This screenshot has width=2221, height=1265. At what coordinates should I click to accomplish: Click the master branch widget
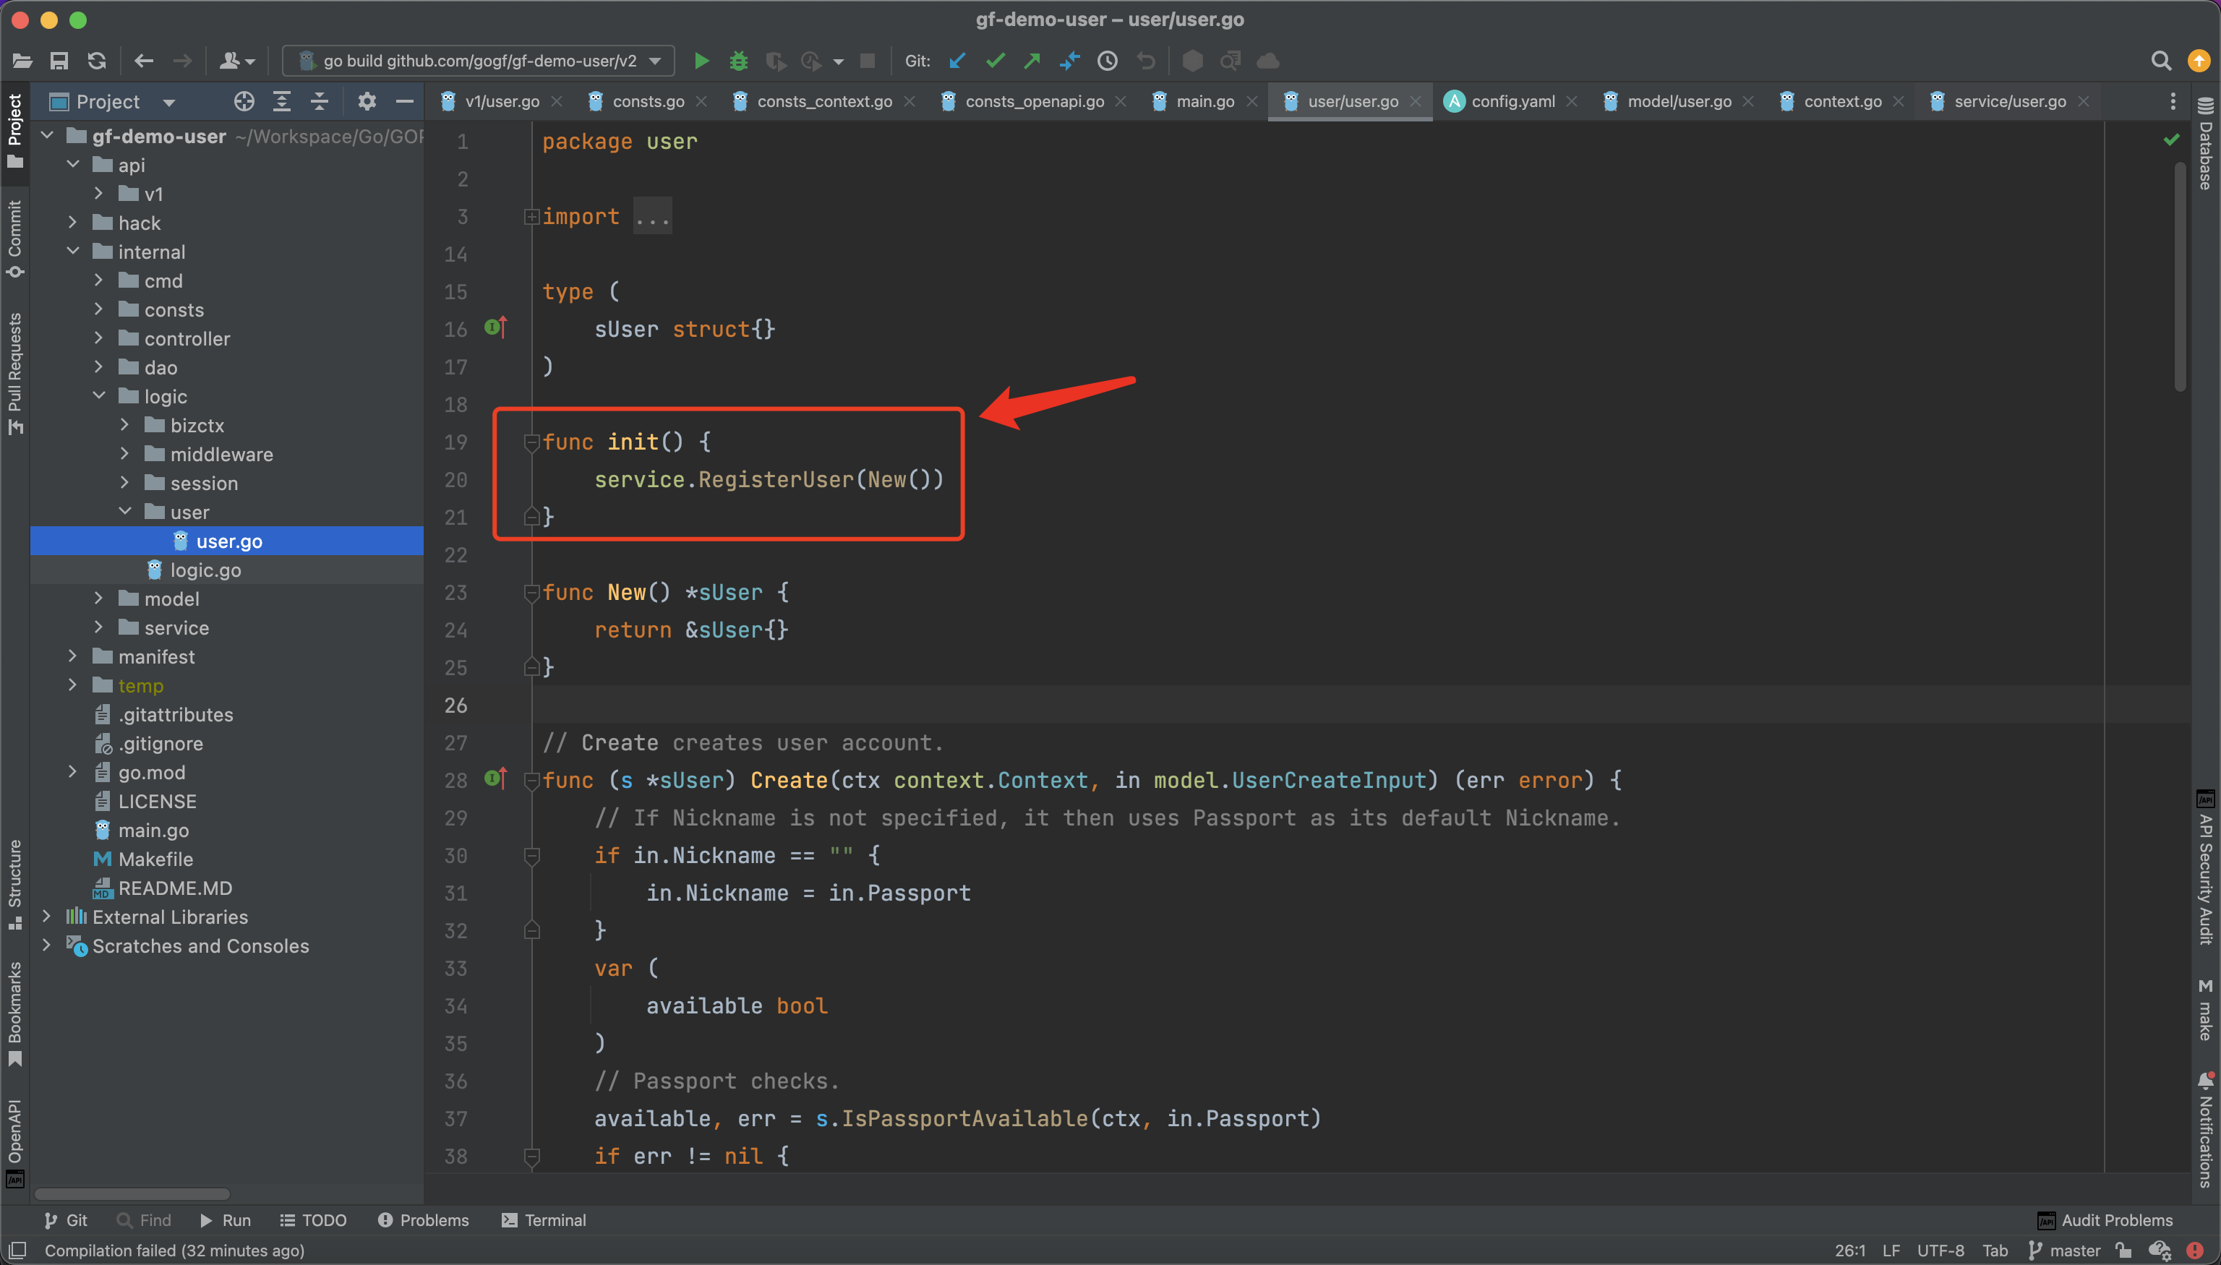click(2065, 1251)
